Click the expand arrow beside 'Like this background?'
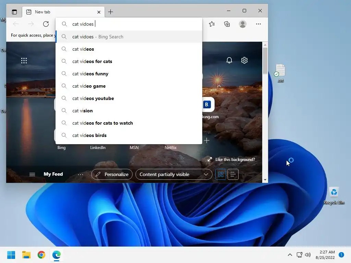 point(209,160)
